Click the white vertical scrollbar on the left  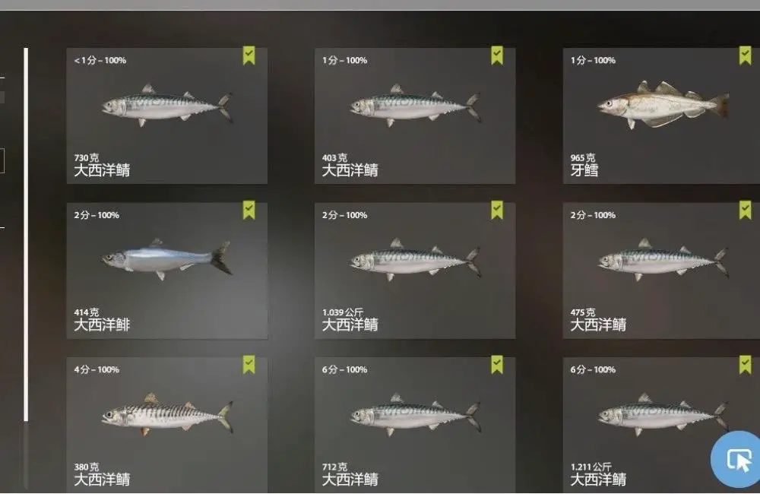(26, 235)
